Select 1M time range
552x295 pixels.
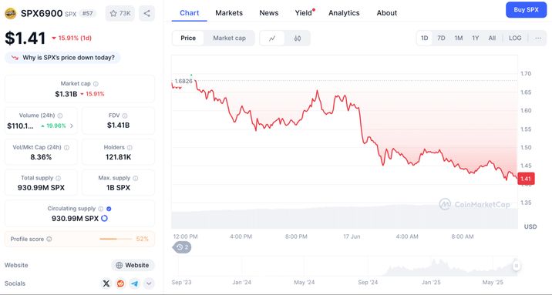[459, 39]
